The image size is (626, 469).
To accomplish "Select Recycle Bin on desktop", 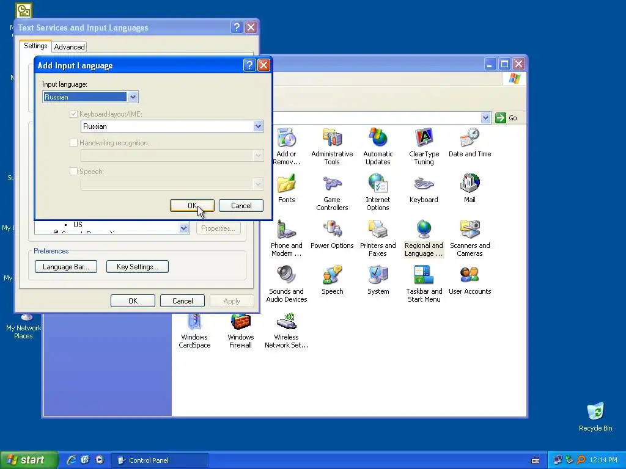I will click(595, 416).
